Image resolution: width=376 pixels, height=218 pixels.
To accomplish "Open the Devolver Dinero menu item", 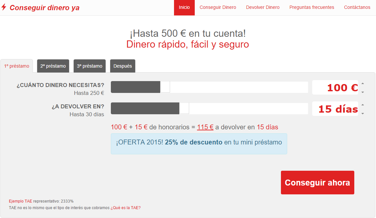I will click(x=263, y=8).
